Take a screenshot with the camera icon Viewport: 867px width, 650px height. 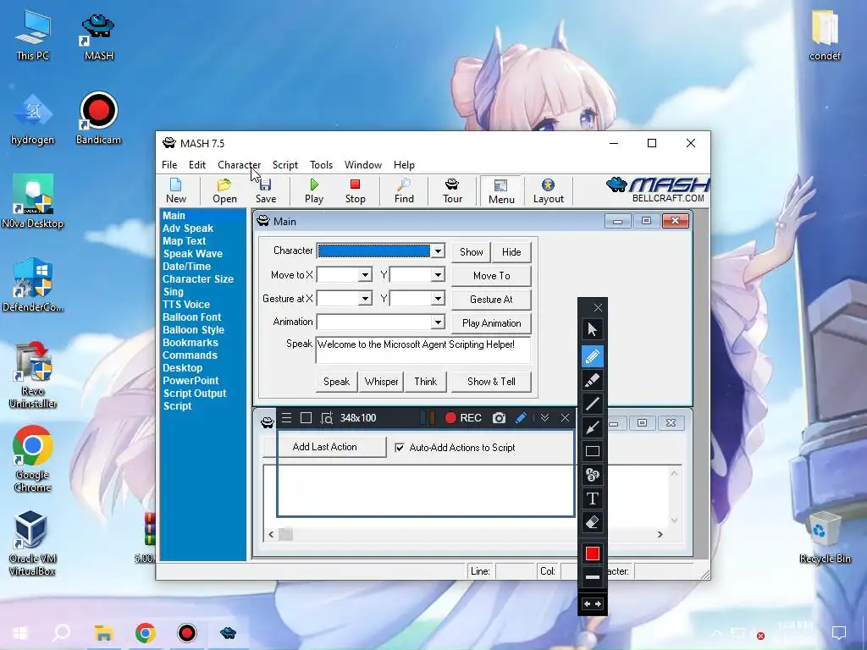499,418
